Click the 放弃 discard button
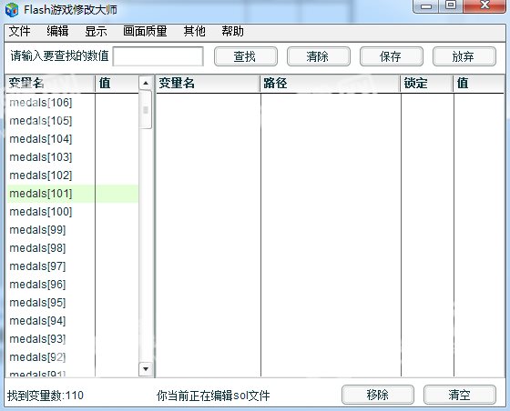 coord(464,56)
